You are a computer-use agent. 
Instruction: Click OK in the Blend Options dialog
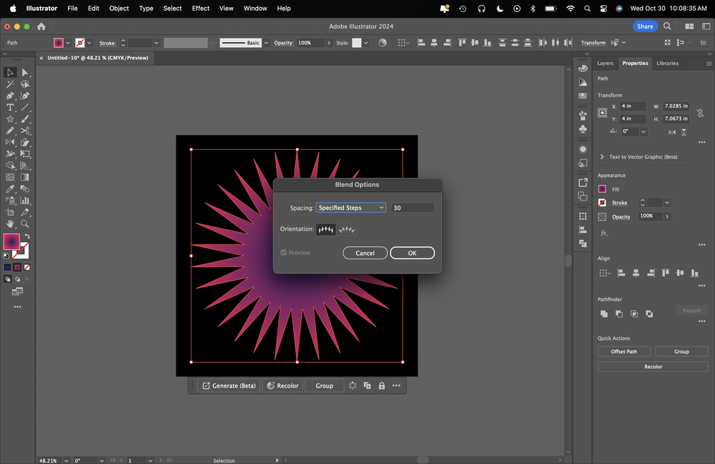coord(412,253)
